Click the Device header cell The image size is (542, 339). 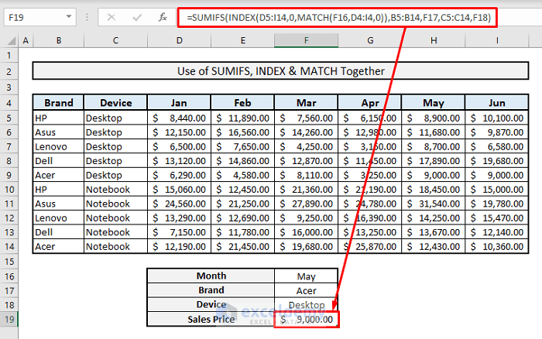pos(116,103)
